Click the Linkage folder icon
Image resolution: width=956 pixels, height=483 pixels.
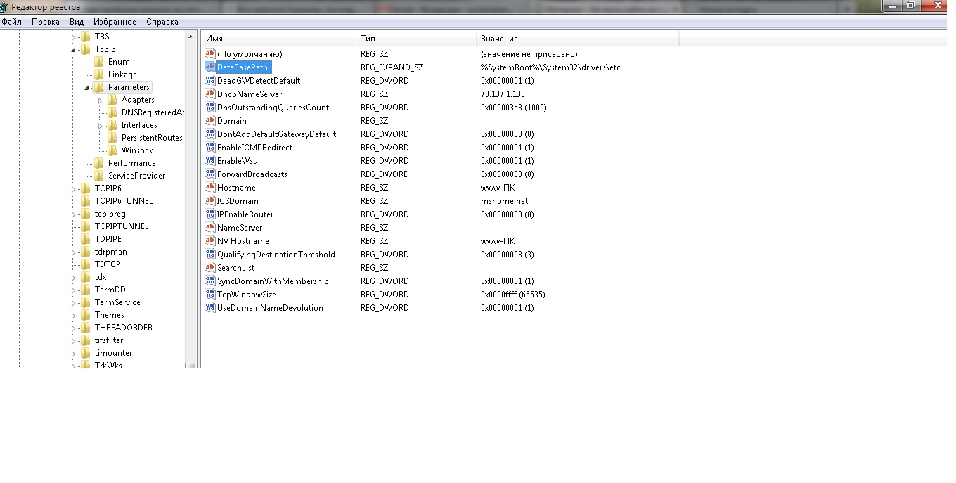(x=99, y=75)
